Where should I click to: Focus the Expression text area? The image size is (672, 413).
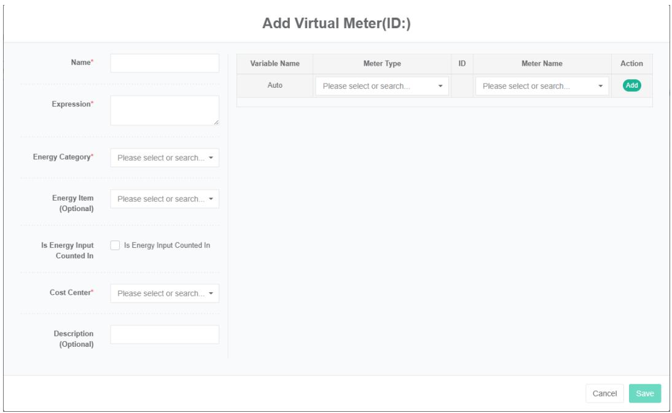tap(164, 110)
